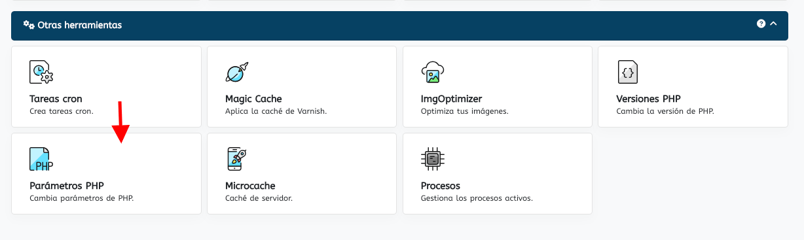Click the Microcache phone rocket icon
This screenshot has height=240, width=804.
[x=236, y=159]
